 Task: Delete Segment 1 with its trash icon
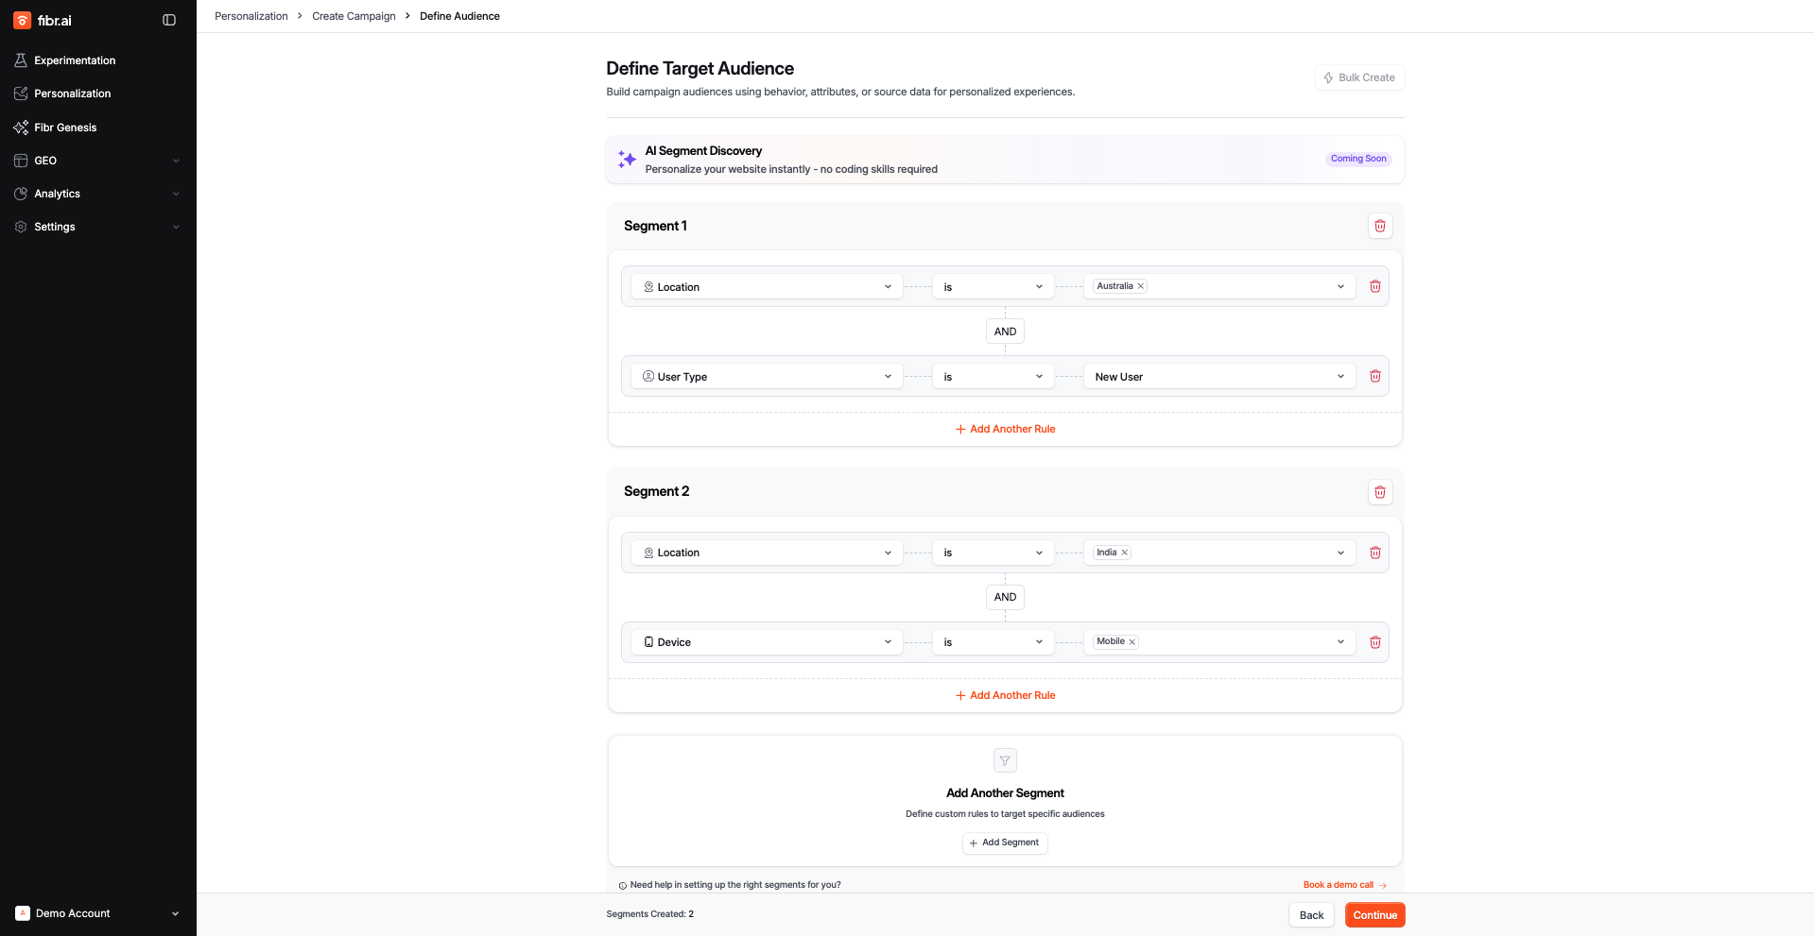[1379, 226]
